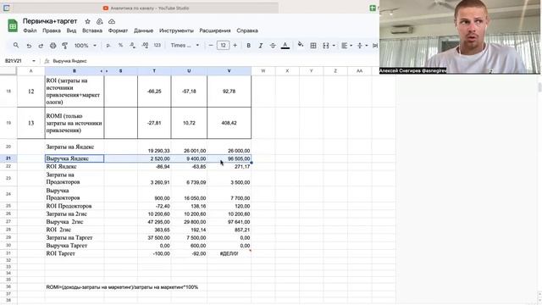The height and width of the screenshot is (305, 542).
Task: Open the Расширения menu
Action: click(x=214, y=30)
